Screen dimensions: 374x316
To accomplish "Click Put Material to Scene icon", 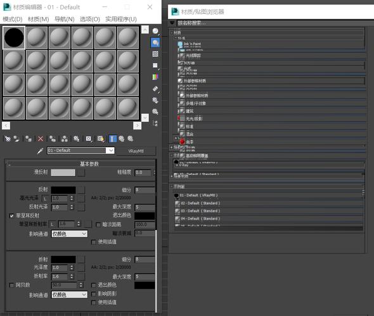I will pyautogui.click(x=16, y=138).
